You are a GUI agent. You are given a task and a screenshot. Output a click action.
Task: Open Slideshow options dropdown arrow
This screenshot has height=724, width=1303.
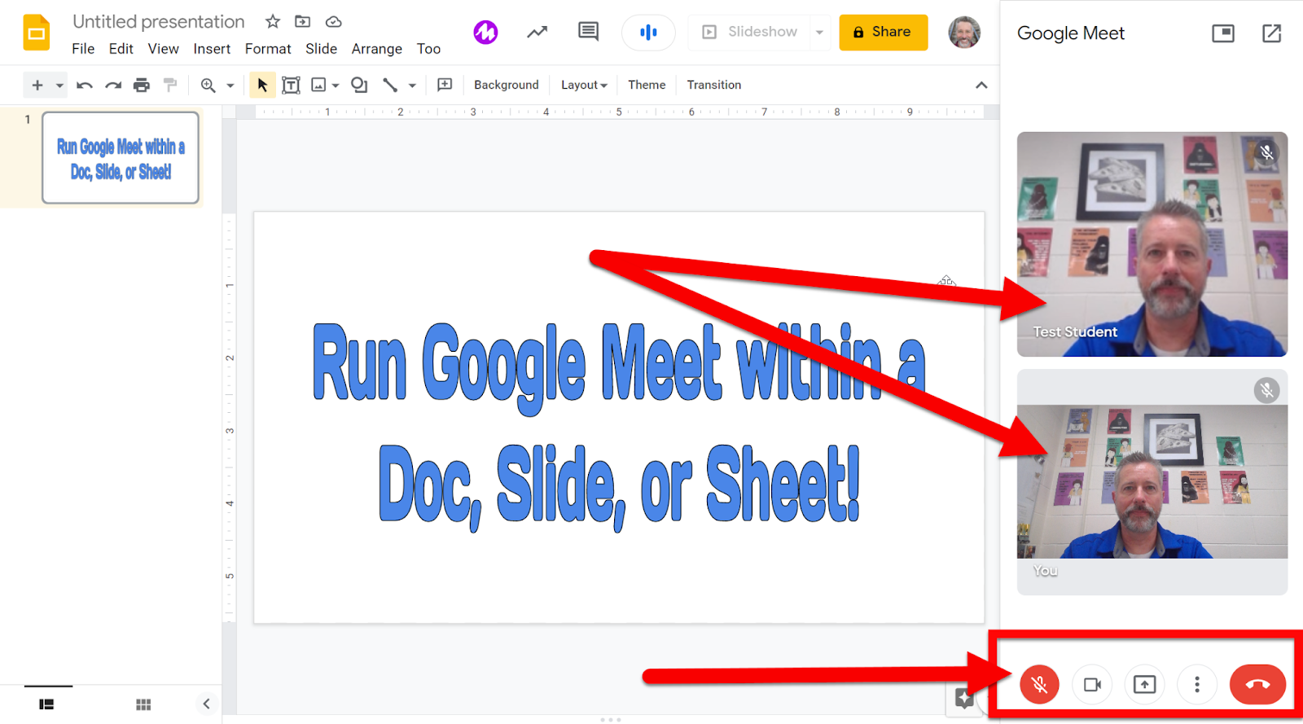coord(819,33)
